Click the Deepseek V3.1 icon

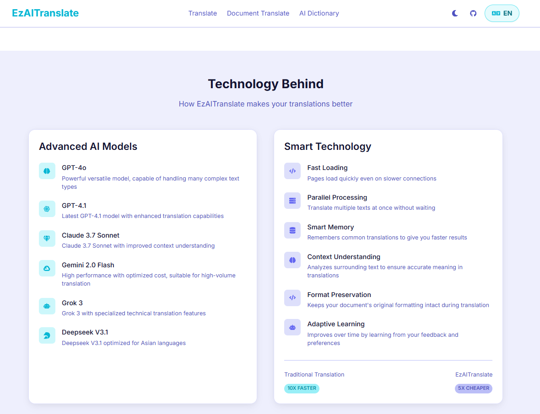[47, 335]
